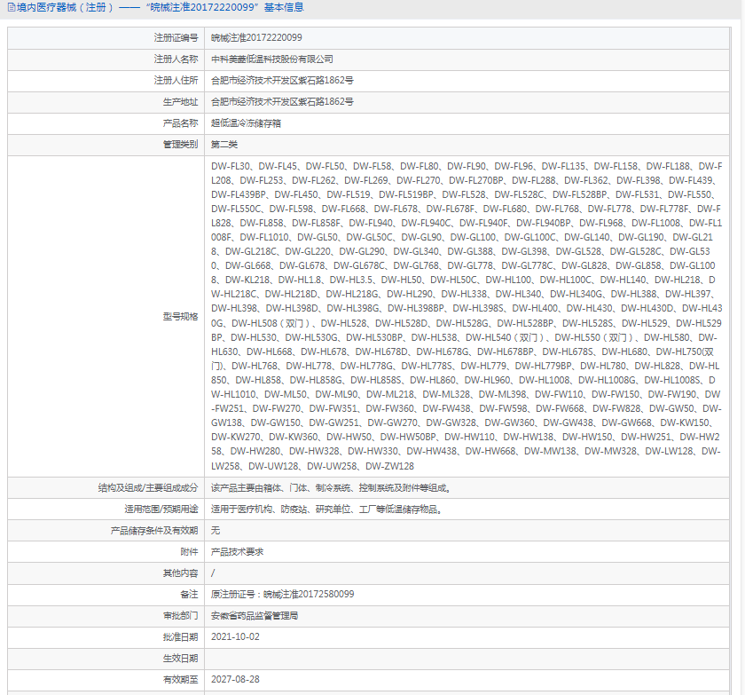Click the '备注' label
Viewport: 745px width, 695px height.
tap(189, 594)
